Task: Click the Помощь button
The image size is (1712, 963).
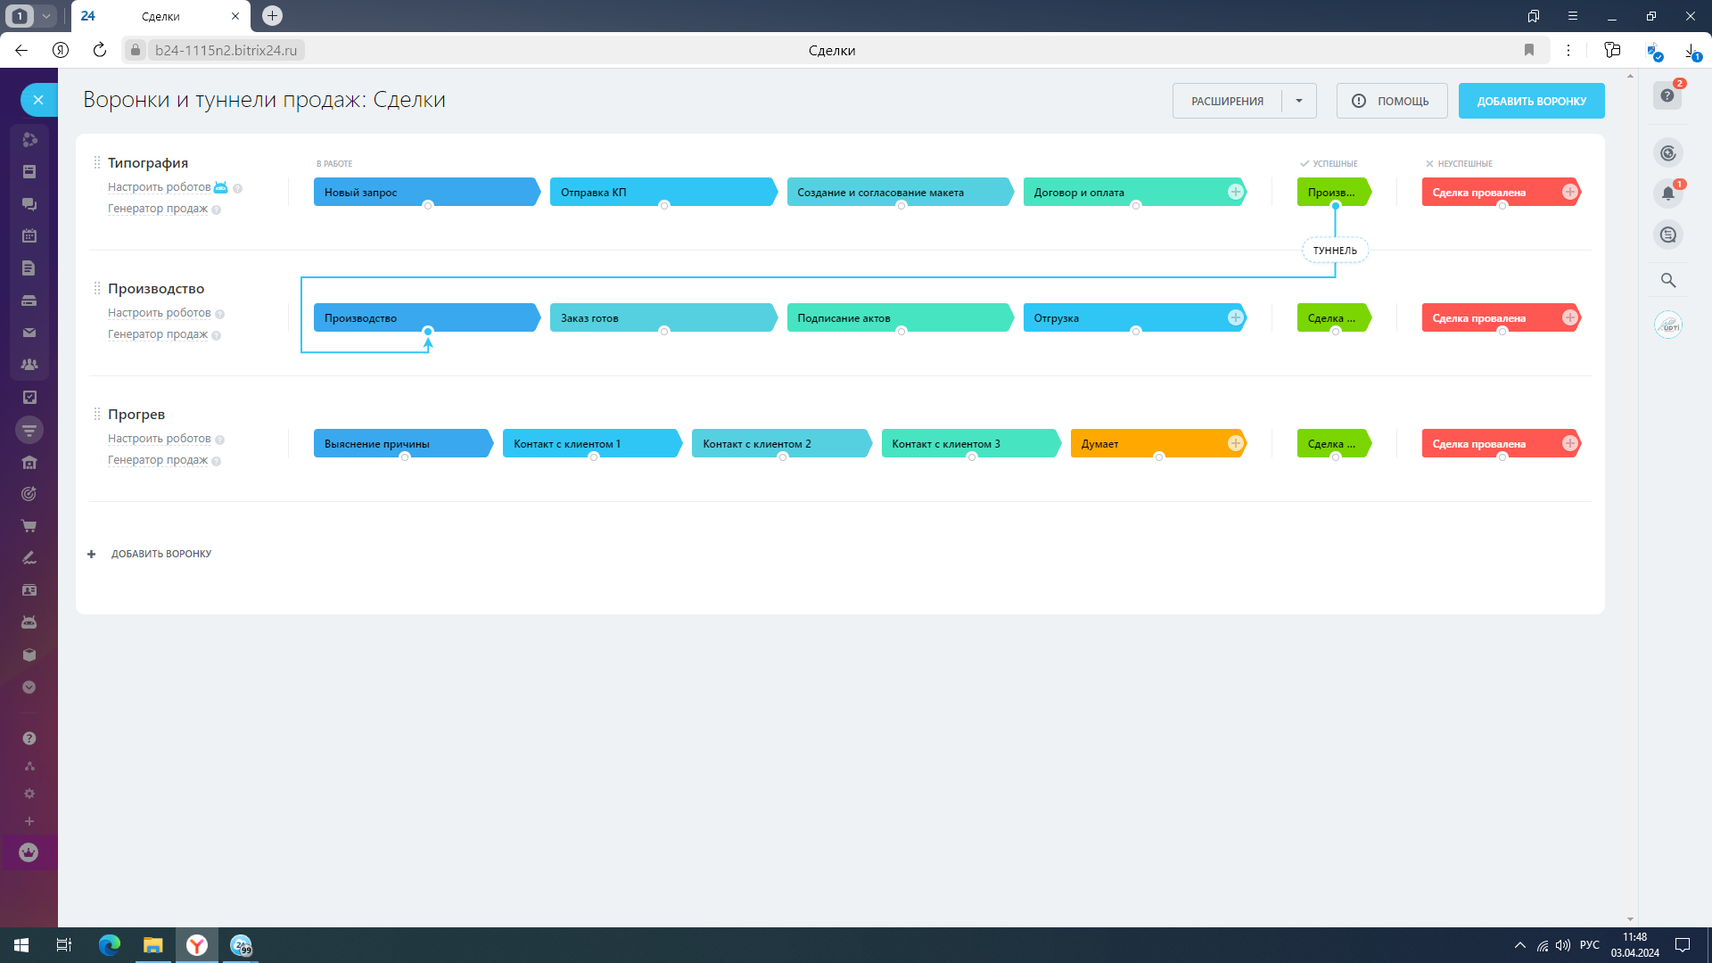Action: pos(1391,101)
